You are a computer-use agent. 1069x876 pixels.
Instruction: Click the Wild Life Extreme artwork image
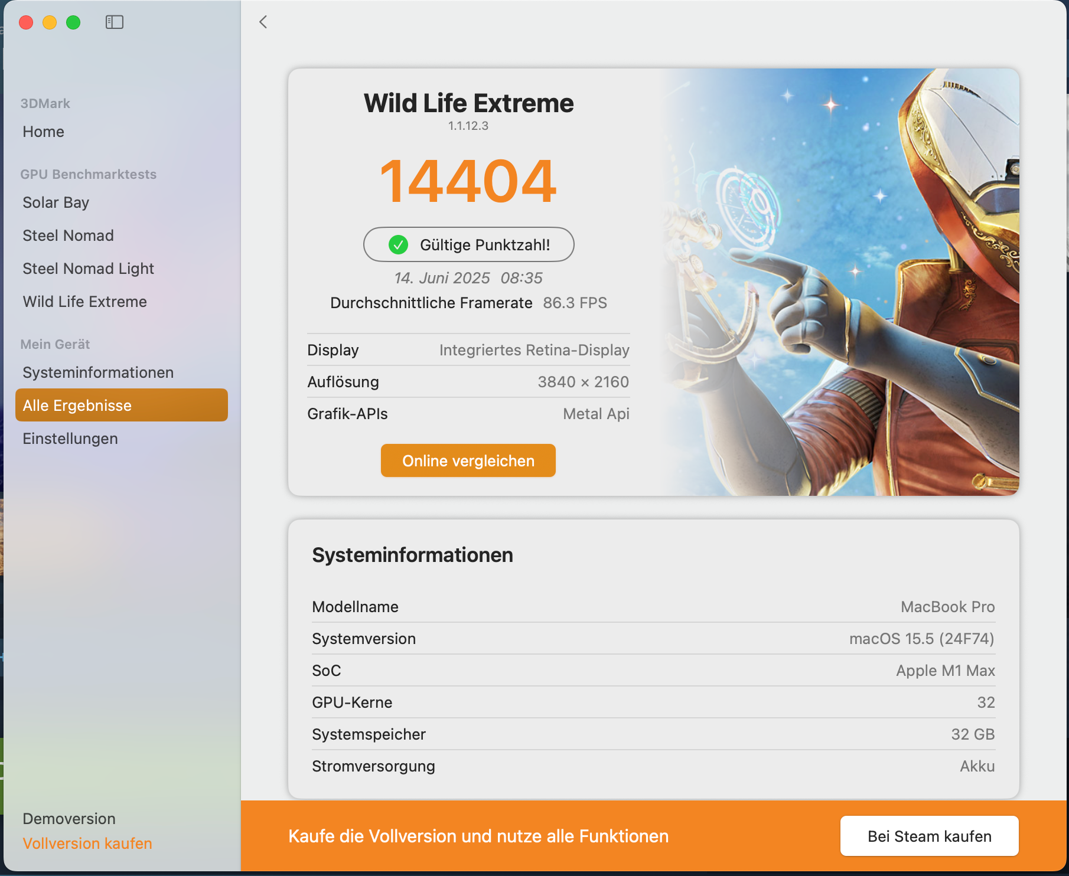click(x=841, y=282)
